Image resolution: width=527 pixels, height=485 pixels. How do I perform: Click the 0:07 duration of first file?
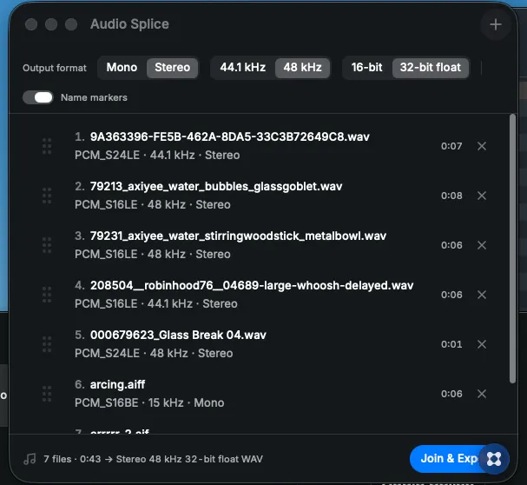(451, 146)
